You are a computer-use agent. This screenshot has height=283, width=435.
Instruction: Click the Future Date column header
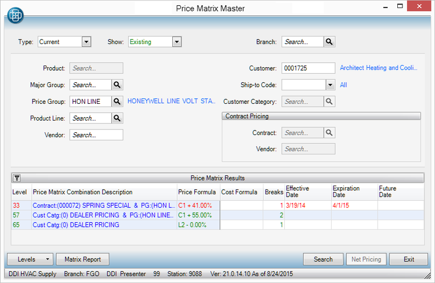pyautogui.click(x=401, y=192)
